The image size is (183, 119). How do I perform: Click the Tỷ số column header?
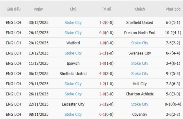[106, 9]
